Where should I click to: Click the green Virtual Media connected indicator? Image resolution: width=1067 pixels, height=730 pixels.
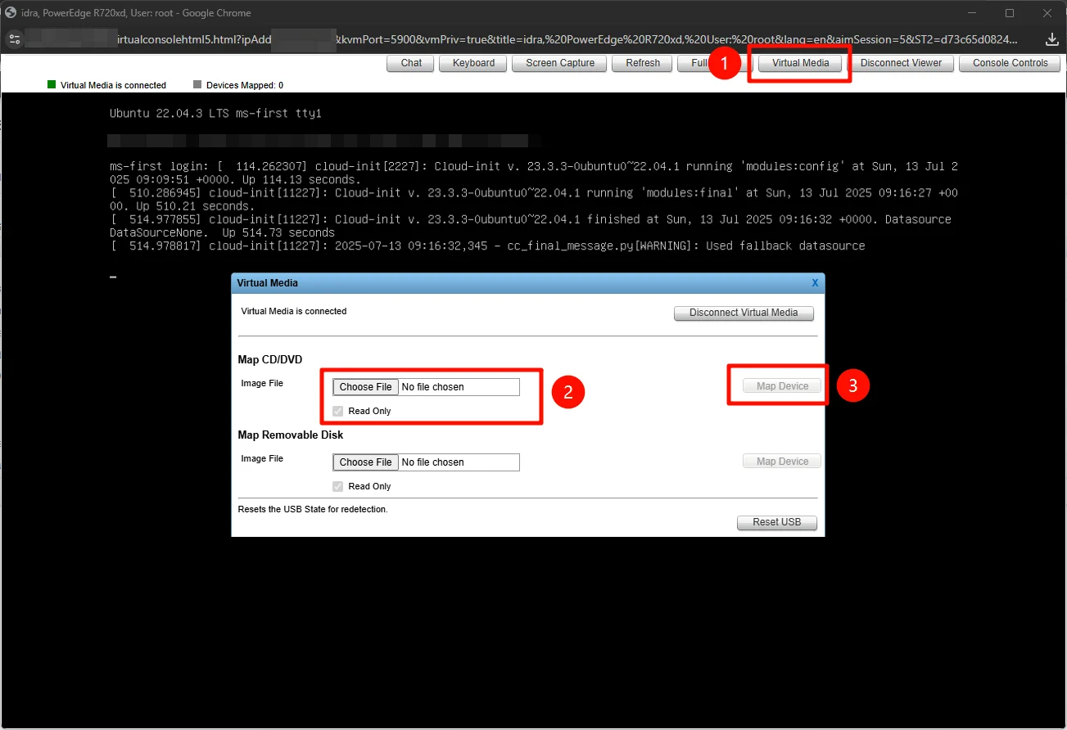pyautogui.click(x=52, y=84)
